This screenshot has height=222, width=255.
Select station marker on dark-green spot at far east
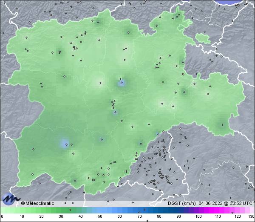[x=222, y=125]
